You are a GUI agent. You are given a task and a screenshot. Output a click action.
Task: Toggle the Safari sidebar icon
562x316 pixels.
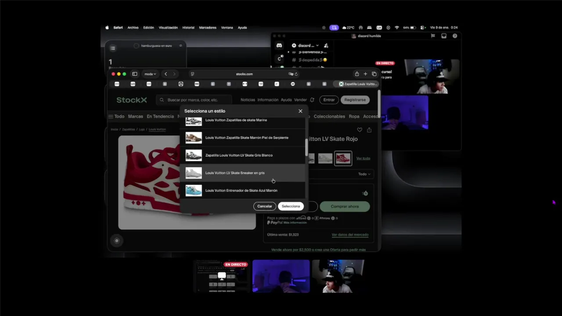[135, 74]
